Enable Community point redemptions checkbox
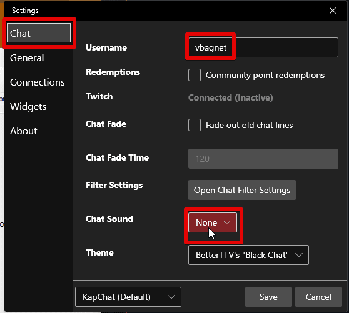The height and width of the screenshot is (313, 349). click(195, 75)
